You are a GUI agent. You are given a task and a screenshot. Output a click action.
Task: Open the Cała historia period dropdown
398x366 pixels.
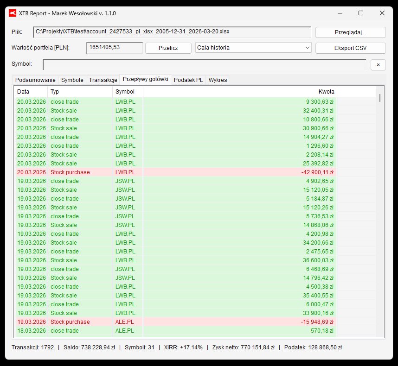point(253,48)
